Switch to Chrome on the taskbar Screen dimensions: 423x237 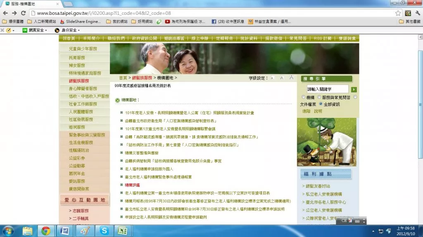[x=45, y=231]
